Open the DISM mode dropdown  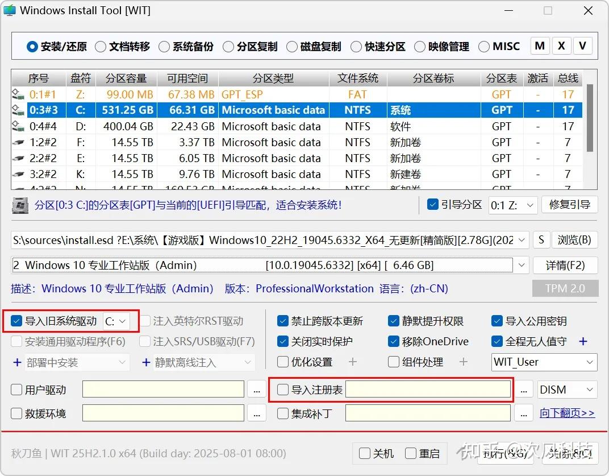[566, 390]
